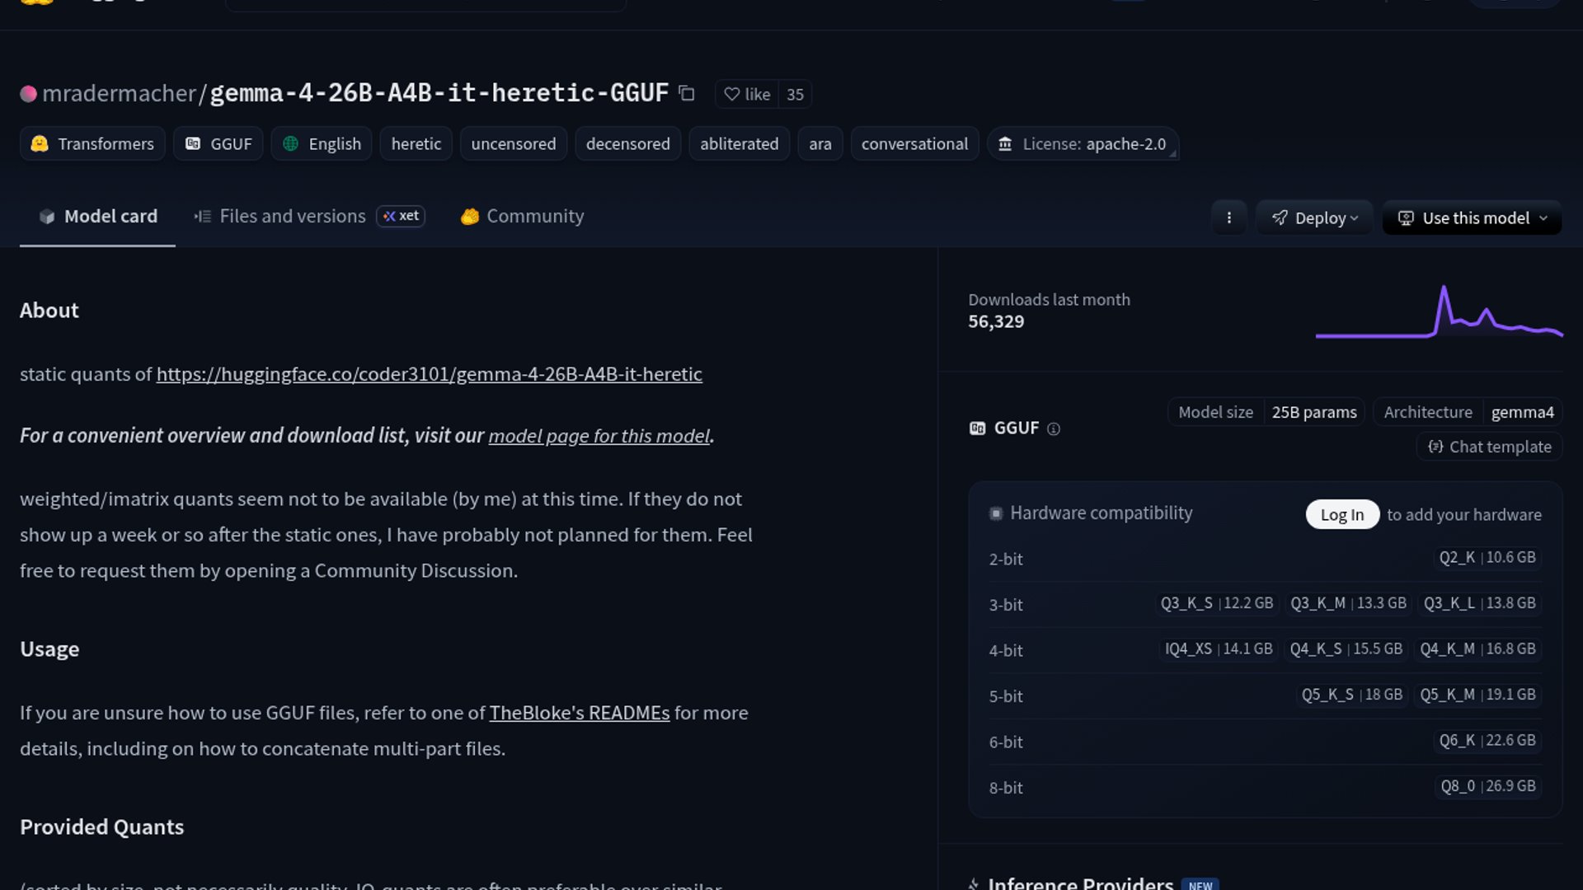This screenshot has height=890, width=1583.
Task: Open the Community tab
Action: click(523, 216)
